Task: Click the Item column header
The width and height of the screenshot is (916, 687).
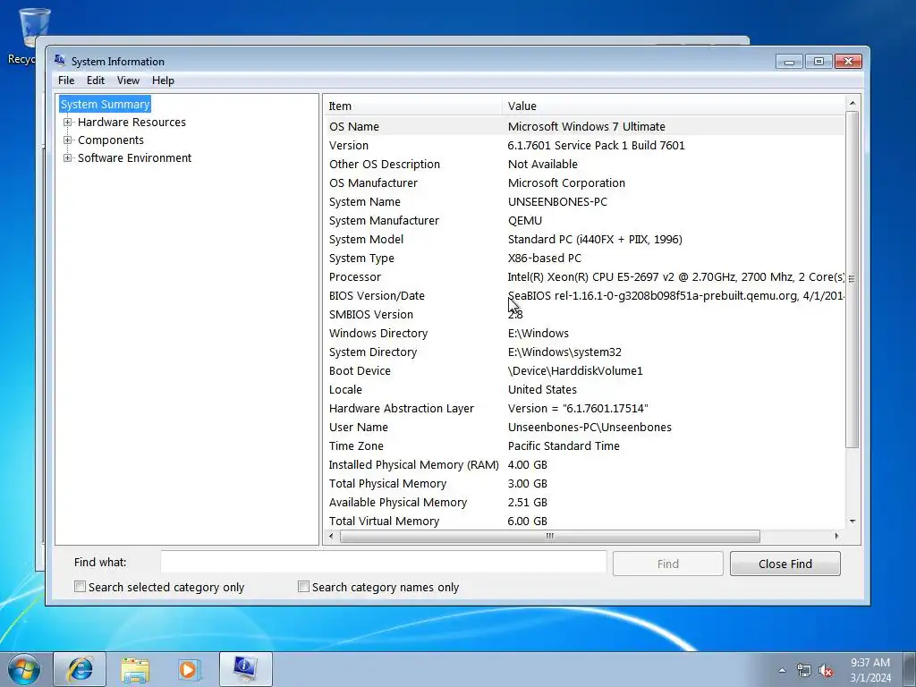Action: click(x=412, y=106)
